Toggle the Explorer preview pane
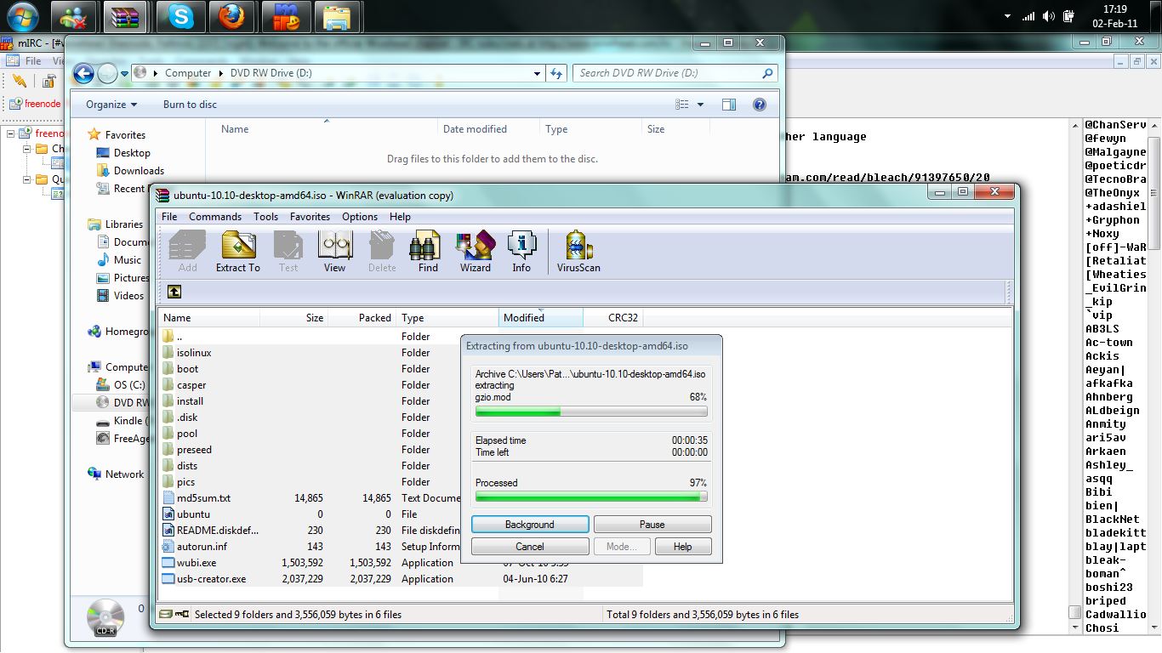The image size is (1162, 653). 729,105
